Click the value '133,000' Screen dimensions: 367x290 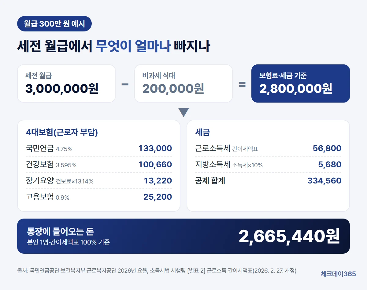click(x=155, y=149)
